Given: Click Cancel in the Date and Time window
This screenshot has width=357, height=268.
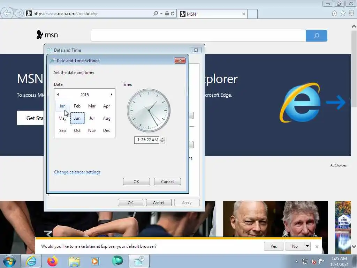Looking at the screenshot, I should pos(159,203).
